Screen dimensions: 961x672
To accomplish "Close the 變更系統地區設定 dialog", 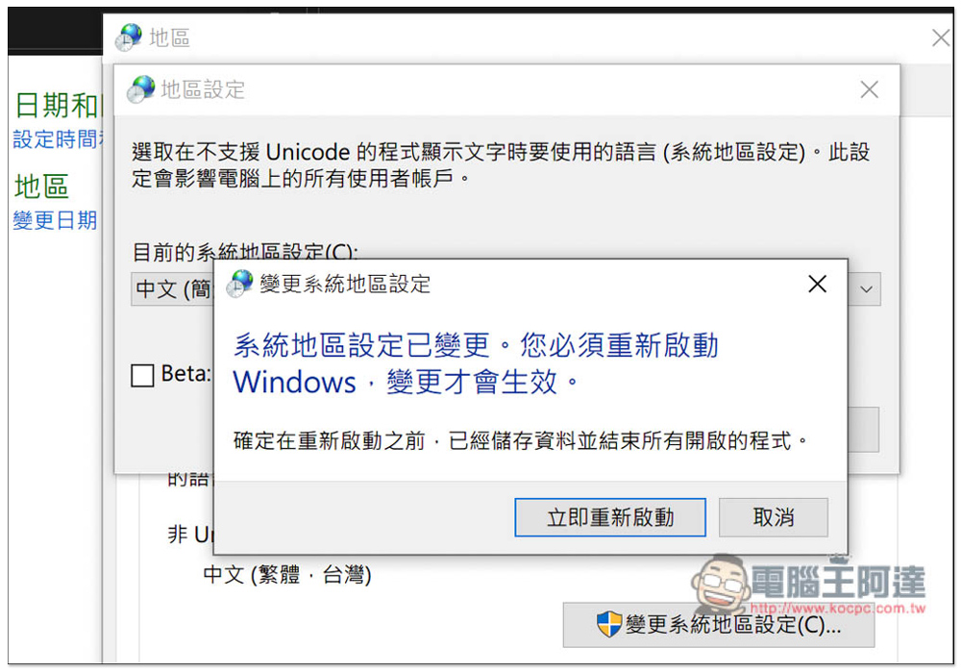I will [x=817, y=284].
